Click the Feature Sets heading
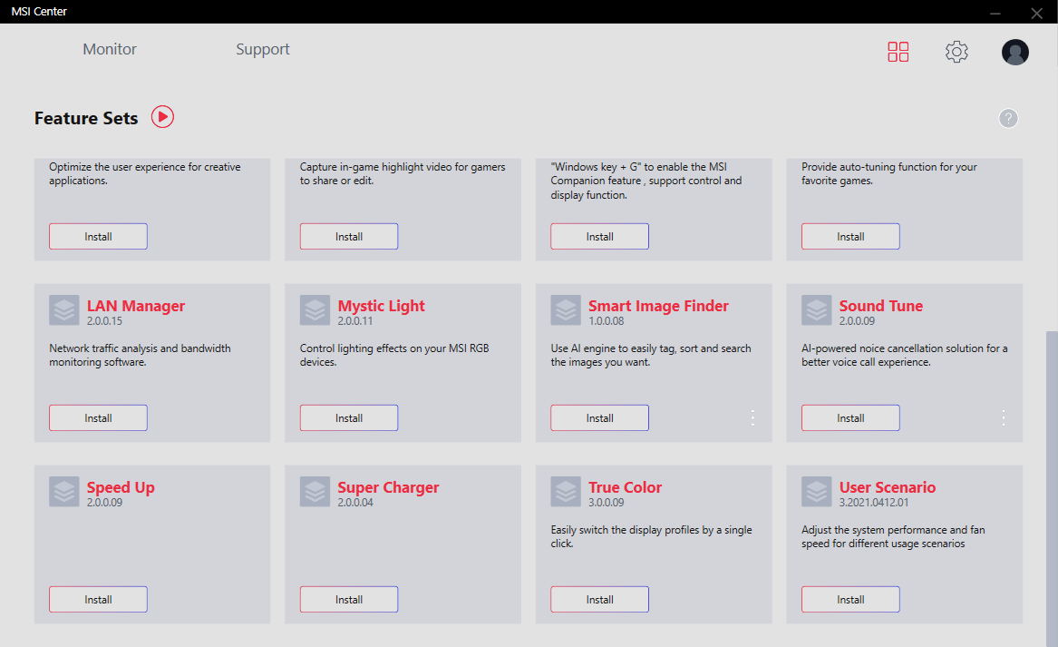This screenshot has height=647, width=1058. [x=86, y=118]
